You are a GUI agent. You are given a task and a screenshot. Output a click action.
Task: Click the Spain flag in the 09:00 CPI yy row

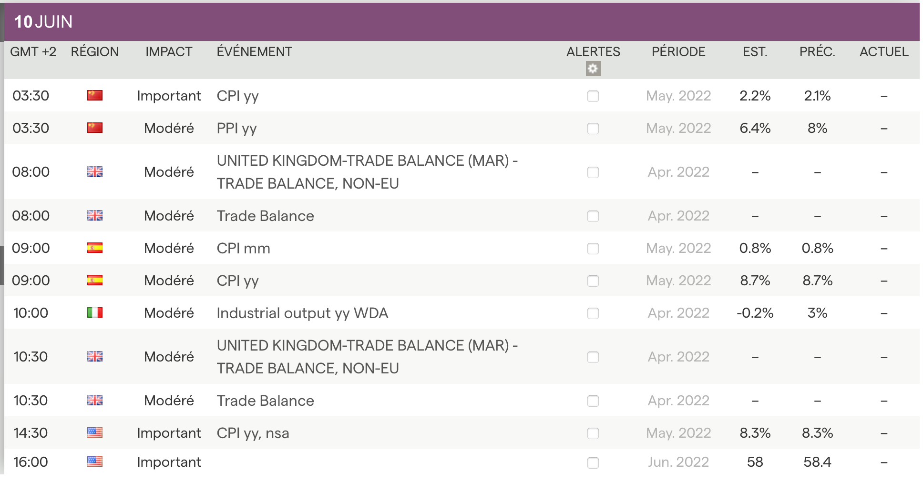coord(95,280)
